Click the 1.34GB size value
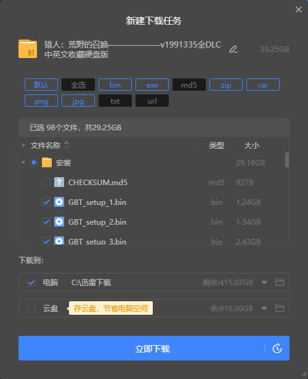The height and width of the screenshot is (379, 308). pyautogui.click(x=248, y=222)
